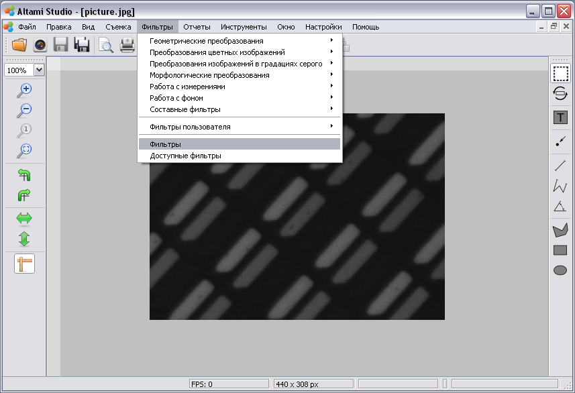Open the zoom percentage dropdown arrow
This screenshot has height=393, width=575.
[39, 70]
